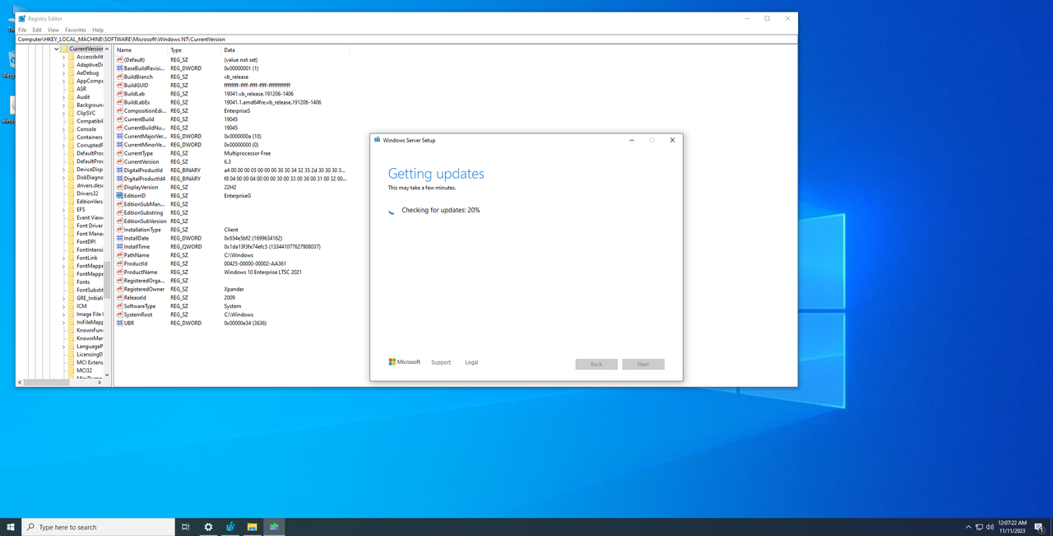
Task: Click the InstallTime QWORD value icon
Action: pyautogui.click(x=119, y=246)
